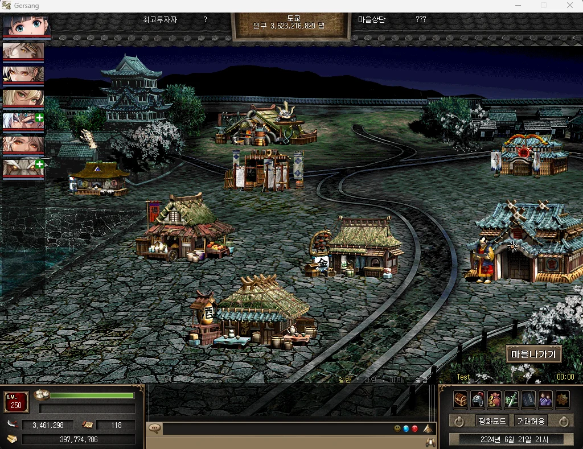The width and height of the screenshot is (583, 449).
Task: Click the Test label above right panel
Action: coord(463,377)
